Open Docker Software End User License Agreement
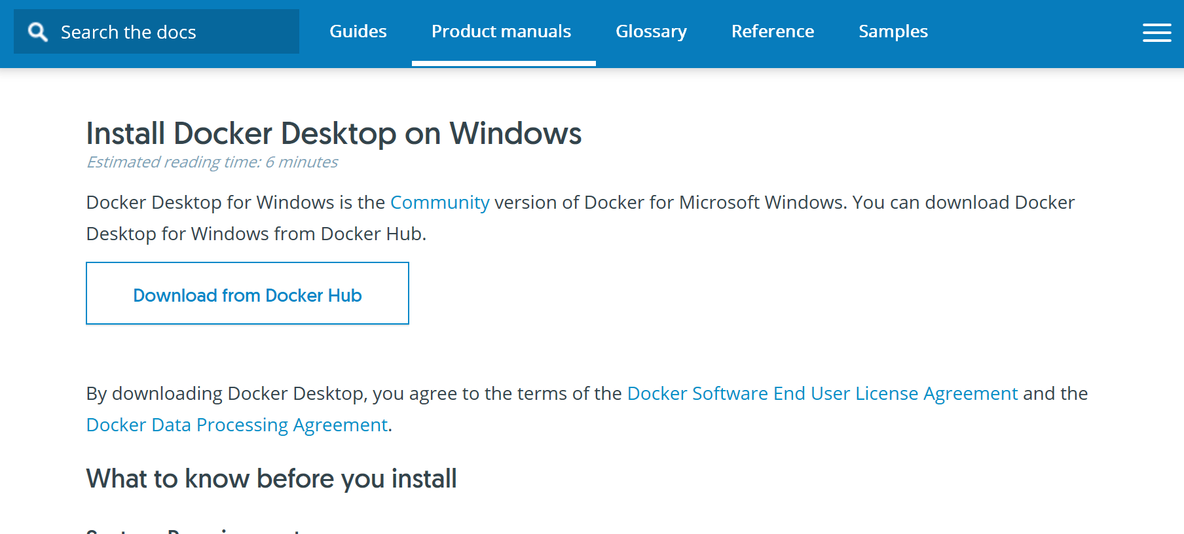This screenshot has width=1184, height=534. pyautogui.click(x=823, y=393)
